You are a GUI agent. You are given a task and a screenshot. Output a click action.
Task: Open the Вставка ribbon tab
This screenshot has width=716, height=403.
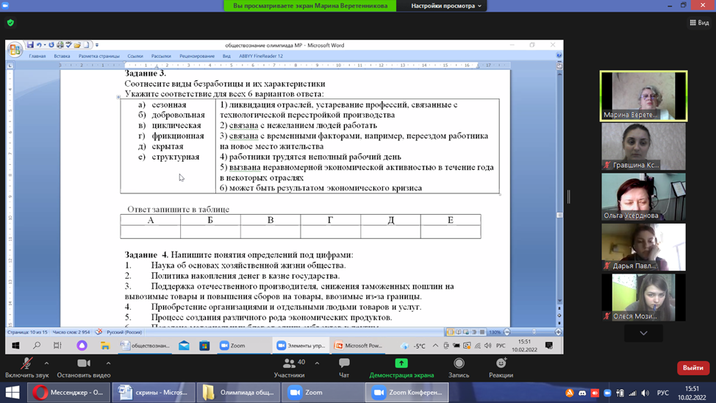(x=62, y=56)
